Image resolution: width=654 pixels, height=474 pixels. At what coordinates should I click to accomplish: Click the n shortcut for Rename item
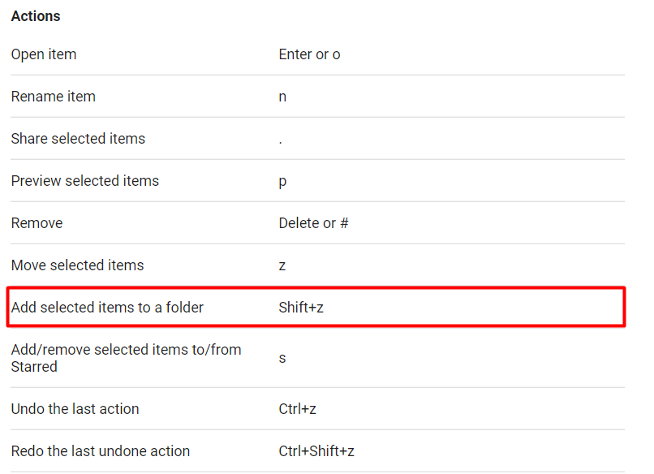(282, 97)
